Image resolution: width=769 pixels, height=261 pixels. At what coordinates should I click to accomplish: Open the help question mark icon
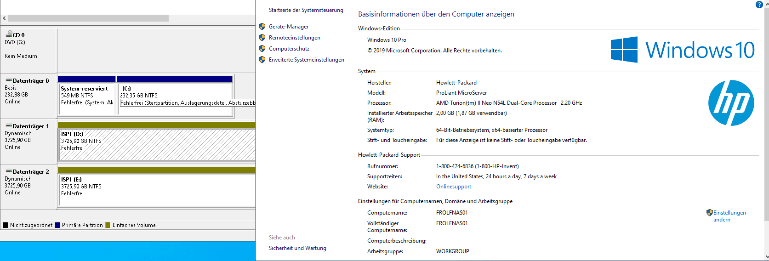coord(759,5)
